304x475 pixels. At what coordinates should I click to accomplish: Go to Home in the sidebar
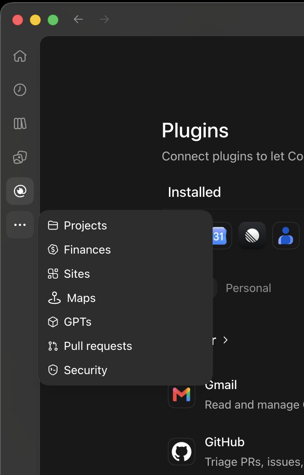click(x=20, y=56)
